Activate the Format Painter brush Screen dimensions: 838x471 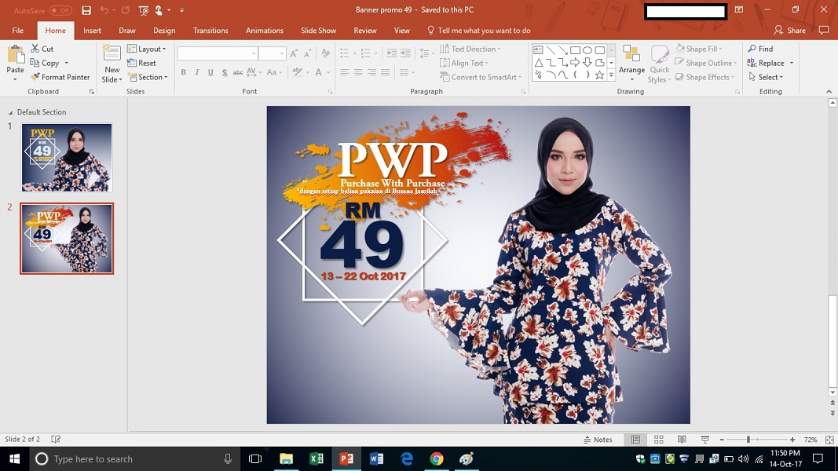[60, 77]
